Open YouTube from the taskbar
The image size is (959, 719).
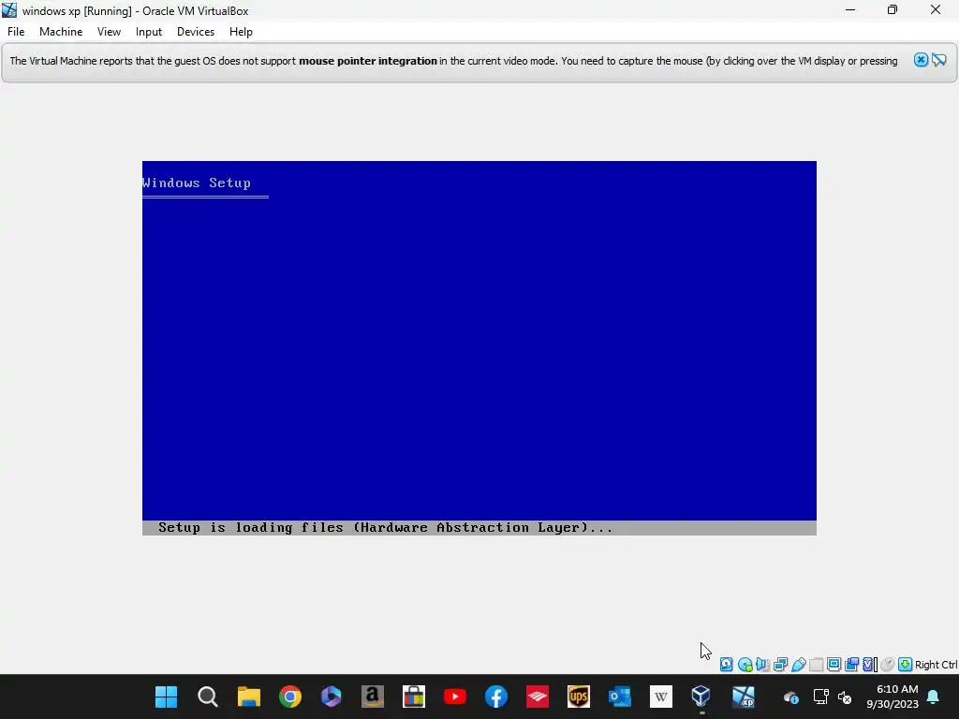pos(455,697)
